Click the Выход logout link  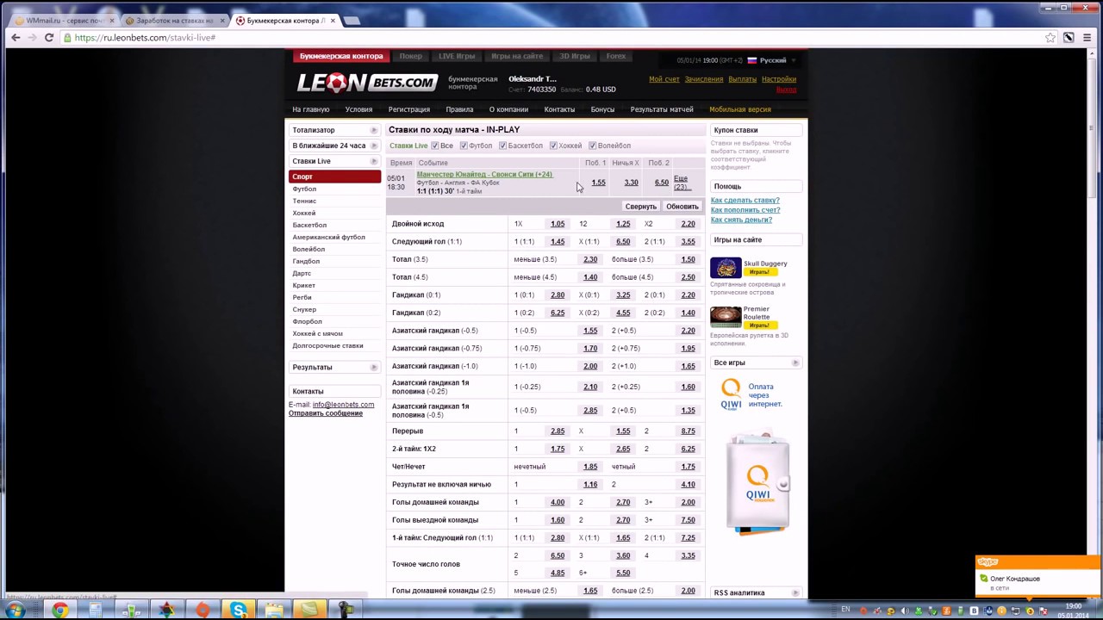point(786,89)
